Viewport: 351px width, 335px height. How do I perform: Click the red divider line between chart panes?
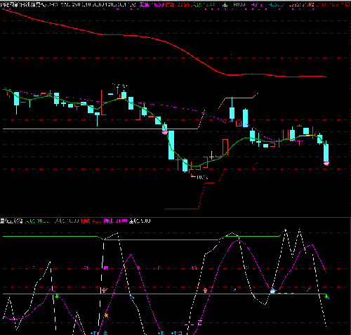click(175, 217)
